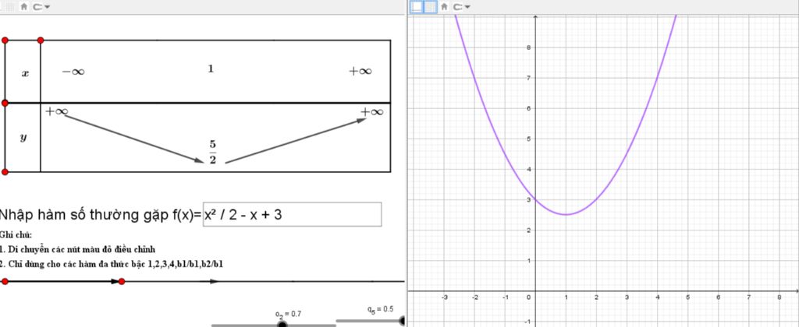
Task: Select red point at left end of arrow line
Action: click(x=5, y=281)
